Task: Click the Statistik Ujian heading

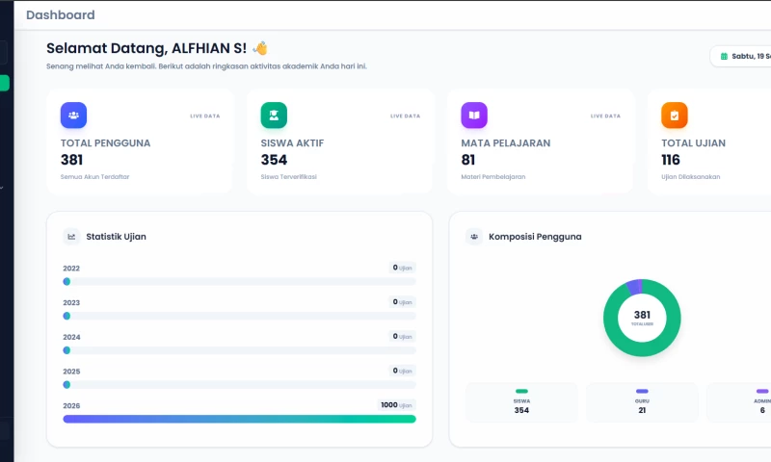Action: [116, 237]
